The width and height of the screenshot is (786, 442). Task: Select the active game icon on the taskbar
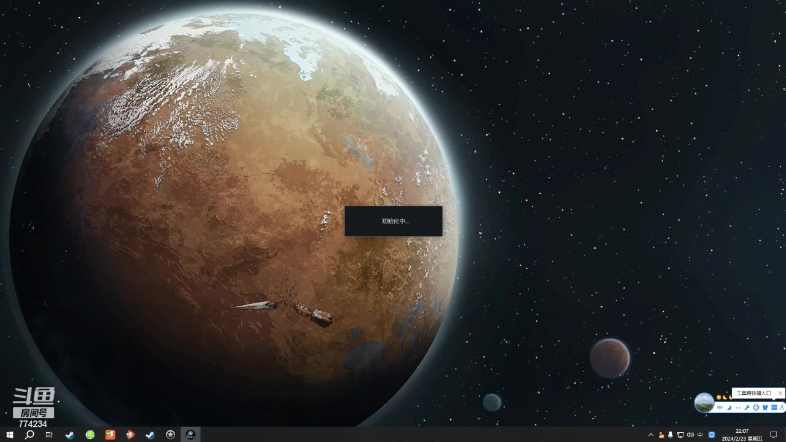click(190, 435)
